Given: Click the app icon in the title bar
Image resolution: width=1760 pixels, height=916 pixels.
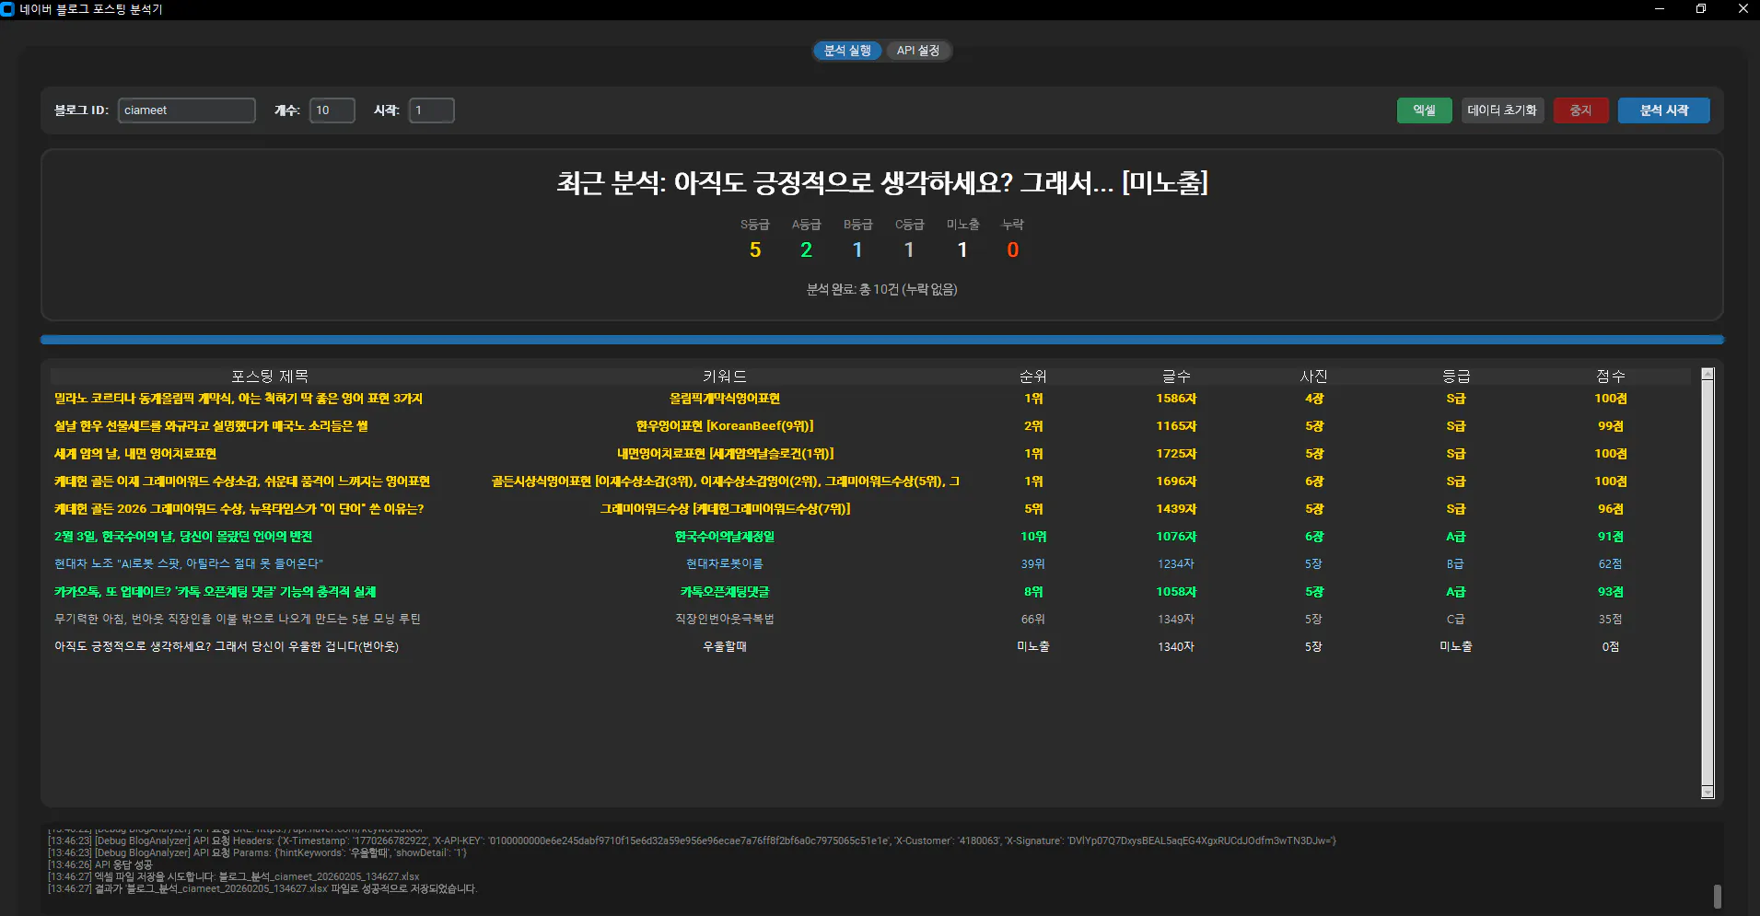Looking at the screenshot, I should (9, 9).
